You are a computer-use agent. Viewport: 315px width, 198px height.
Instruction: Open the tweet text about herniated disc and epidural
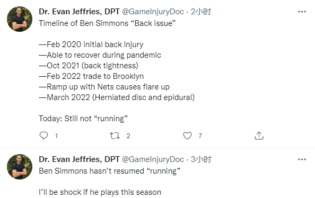coord(117,97)
